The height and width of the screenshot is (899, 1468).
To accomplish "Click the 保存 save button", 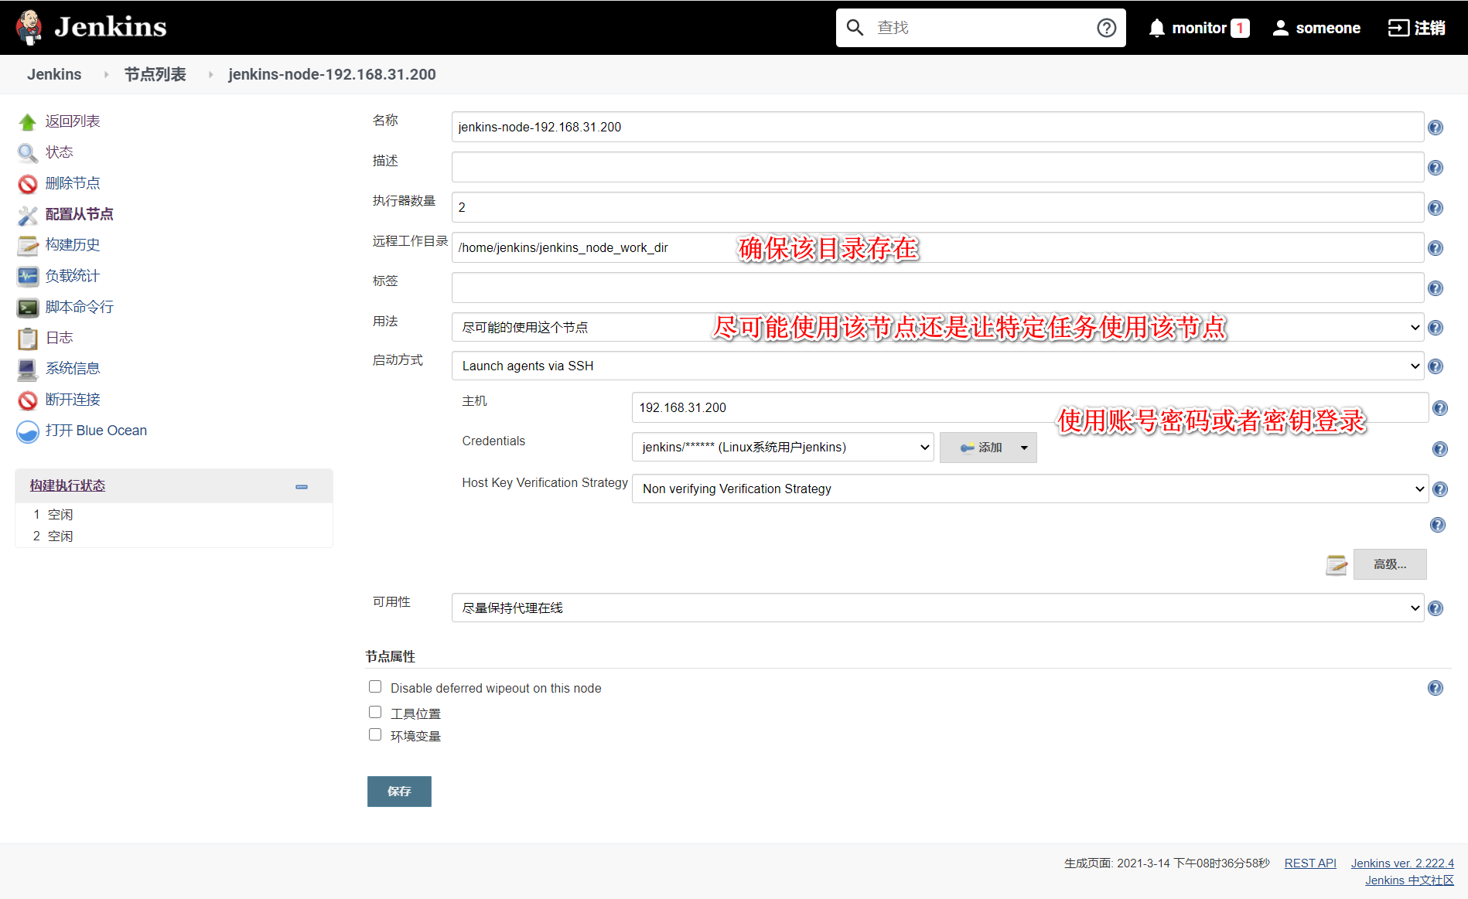I will (399, 791).
